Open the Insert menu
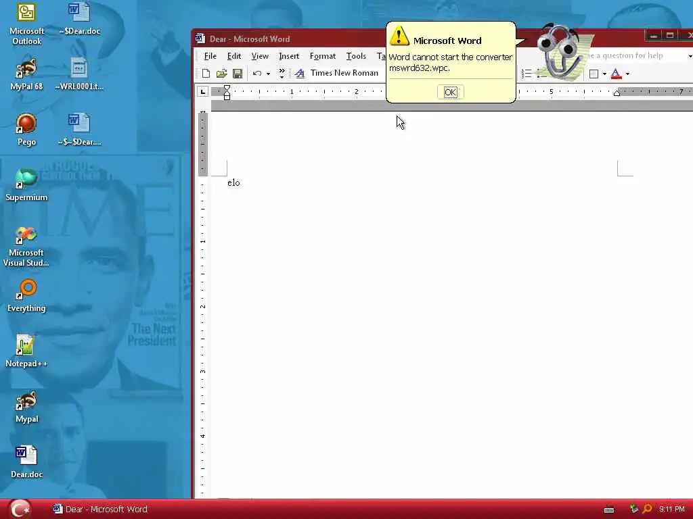This screenshot has width=693, height=519. click(289, 56)
